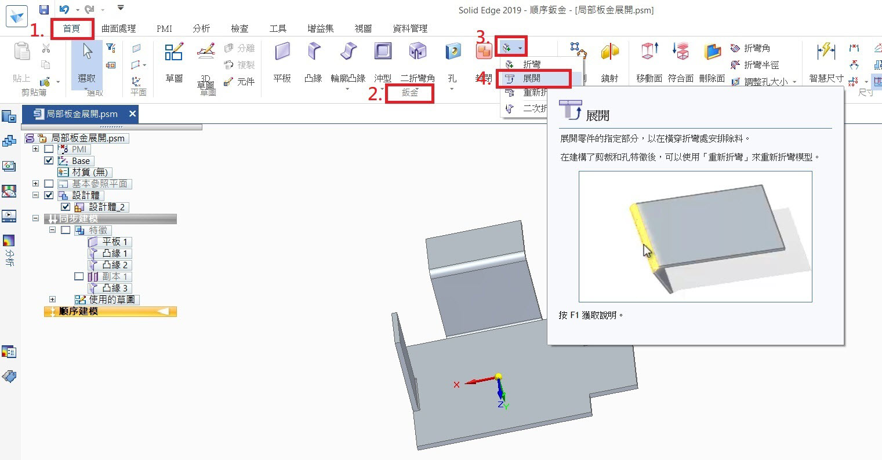Open the 草圖 sketch tool
The height and width of the screenshot is (460, 882).
pyautogui.click(x=174, y=52)
